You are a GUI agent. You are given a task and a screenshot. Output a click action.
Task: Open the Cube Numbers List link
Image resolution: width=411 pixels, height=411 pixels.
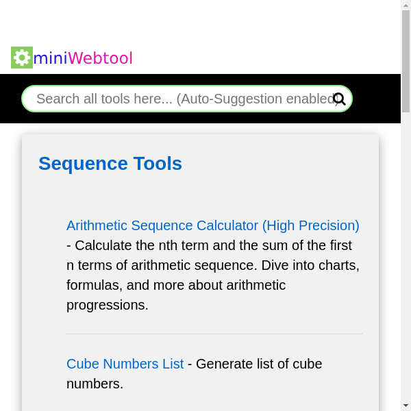point(125,364)
